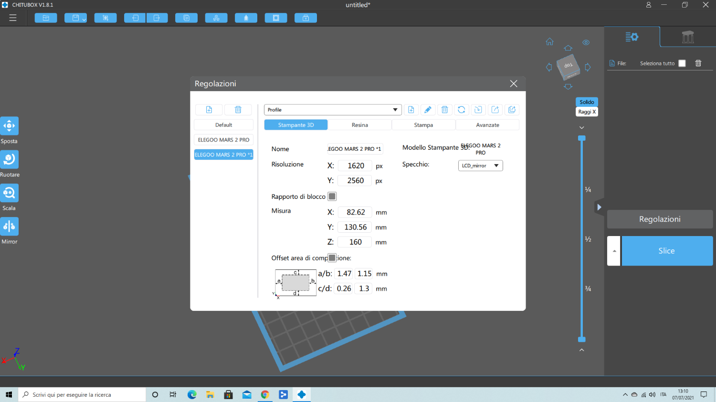Click the copy model toolbar icon
The height and width of the screenshot is (402, 716).
(x=187, y=18)
